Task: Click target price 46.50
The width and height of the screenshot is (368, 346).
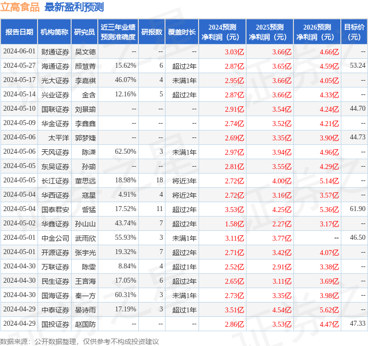Action: pyautogui.click(x=358, y=237)
